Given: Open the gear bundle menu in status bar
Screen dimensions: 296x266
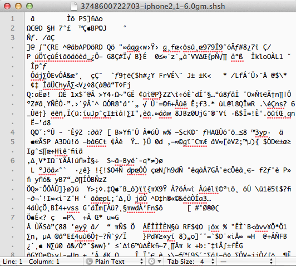Looking at the screenshot, I should point(155,262).
